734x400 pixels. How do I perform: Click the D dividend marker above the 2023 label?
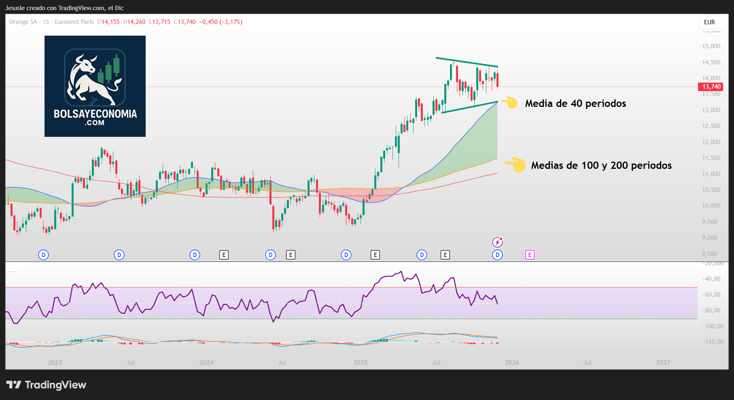[43, 255]
